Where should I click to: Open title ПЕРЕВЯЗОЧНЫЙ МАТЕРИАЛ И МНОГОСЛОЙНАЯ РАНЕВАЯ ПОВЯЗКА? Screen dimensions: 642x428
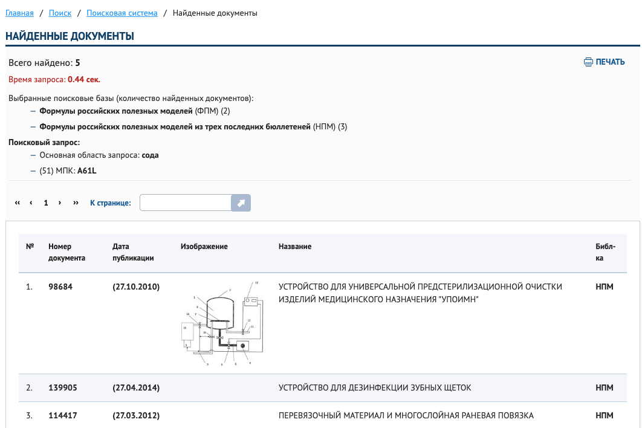(x=406, y=415)
